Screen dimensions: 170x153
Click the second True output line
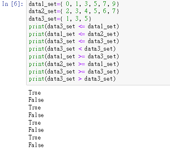[x=35, y=107]
